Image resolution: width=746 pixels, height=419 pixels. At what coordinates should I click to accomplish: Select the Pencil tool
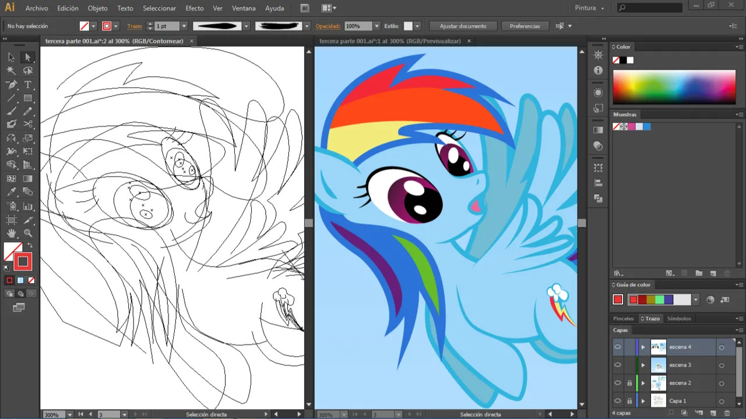tap(27, 112)
